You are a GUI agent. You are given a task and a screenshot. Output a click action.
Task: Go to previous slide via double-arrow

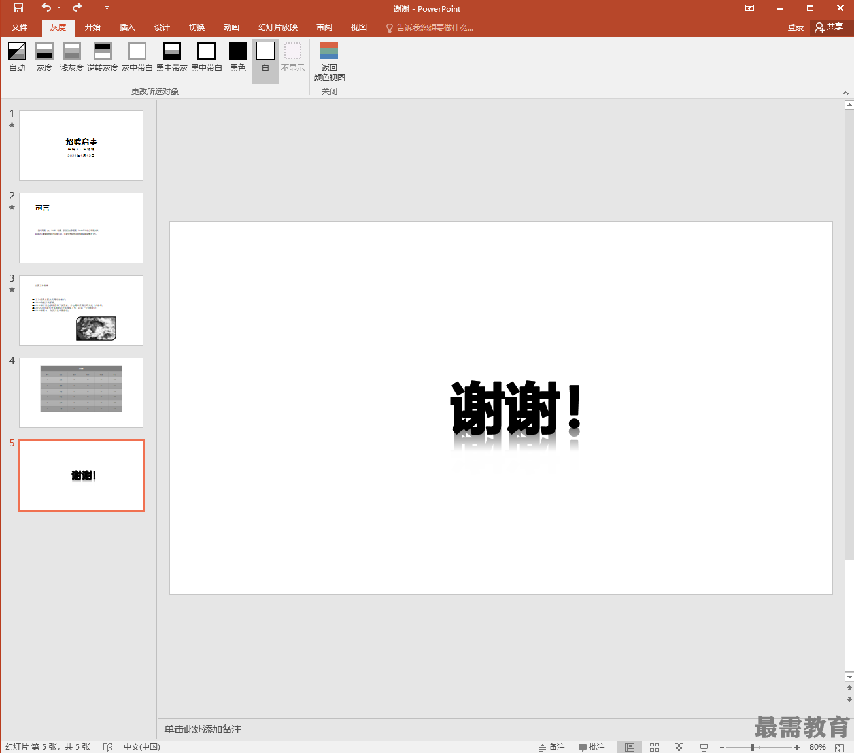click(849, 688)
